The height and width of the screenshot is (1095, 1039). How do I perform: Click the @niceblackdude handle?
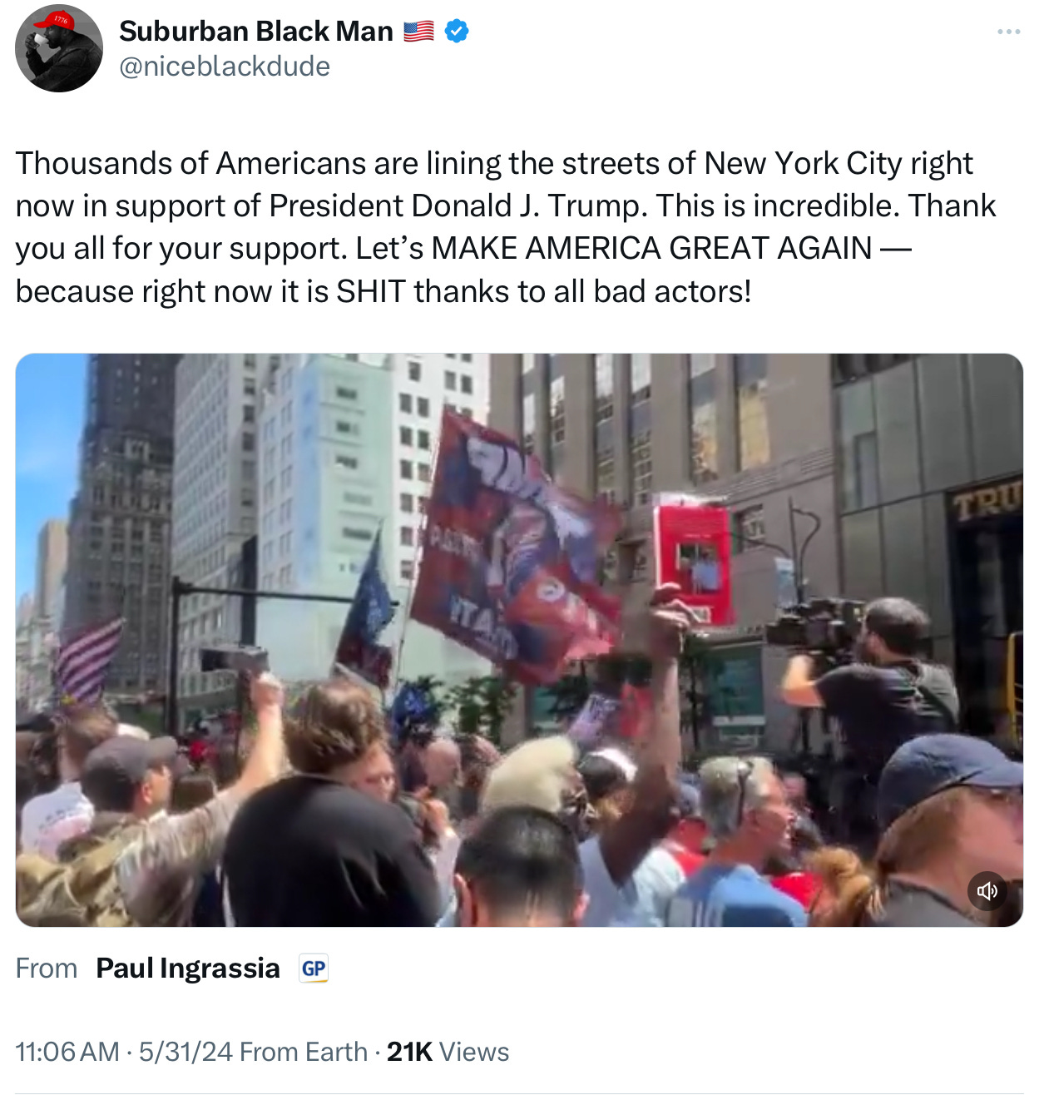(225, 67)
